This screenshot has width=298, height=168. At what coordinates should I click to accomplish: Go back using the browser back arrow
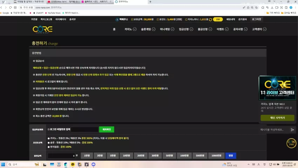click(x=1, y=7)
